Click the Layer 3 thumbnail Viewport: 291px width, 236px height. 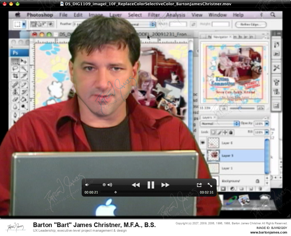213,156
